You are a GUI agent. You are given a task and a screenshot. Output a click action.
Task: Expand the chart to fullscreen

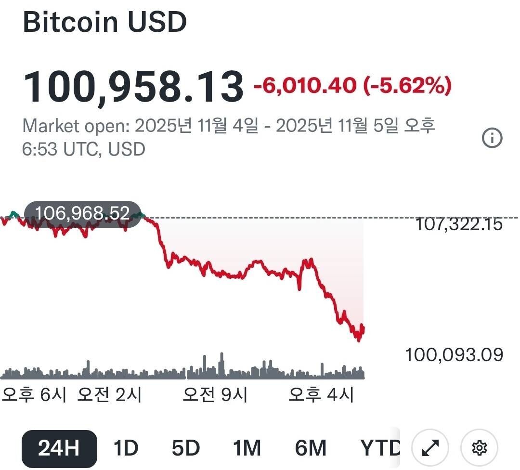click(x=430, y=448)
